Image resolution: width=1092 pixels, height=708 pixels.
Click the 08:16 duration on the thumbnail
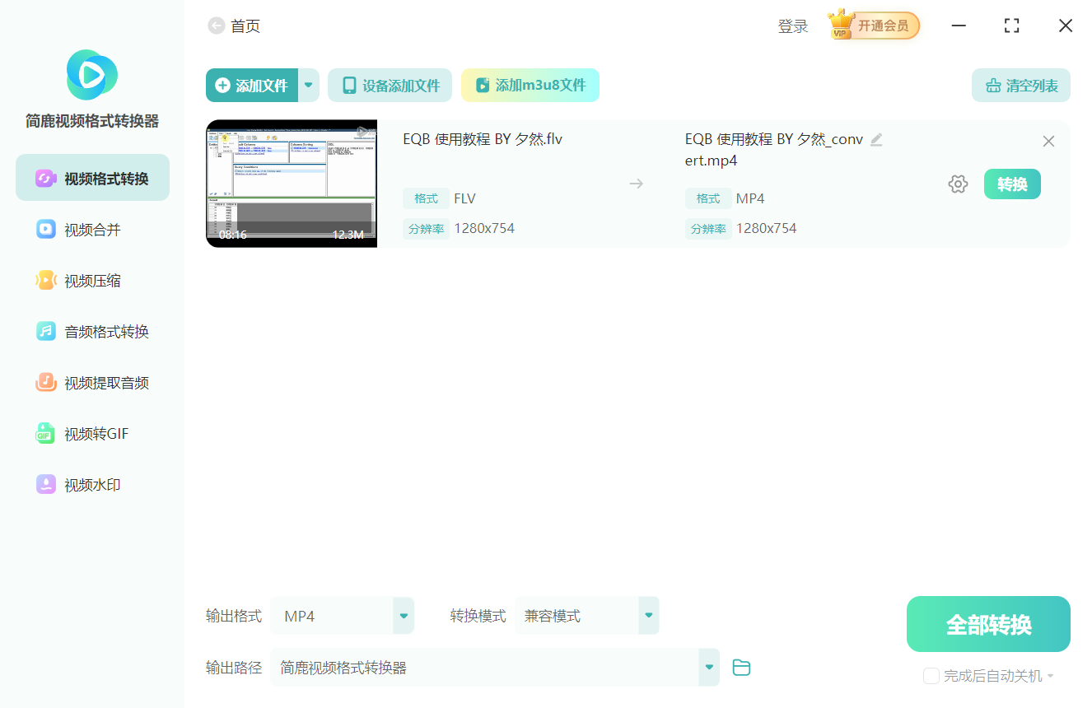click(x=233, y=235)
